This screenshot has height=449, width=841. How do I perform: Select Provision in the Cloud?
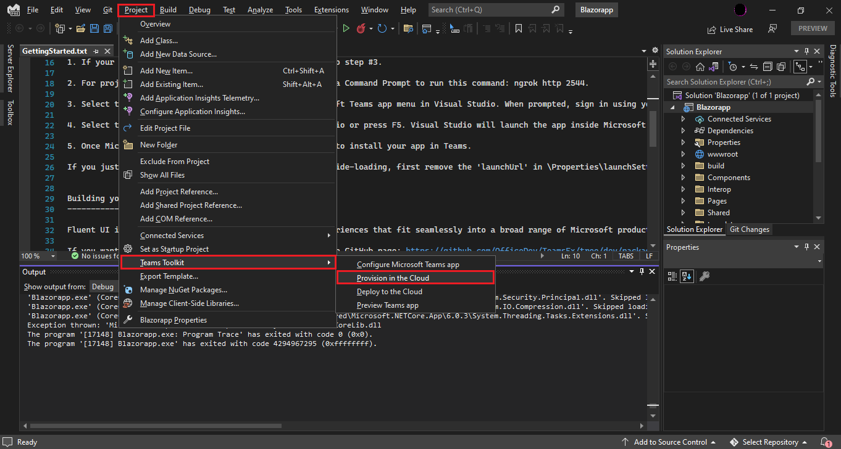click(416, 278)
